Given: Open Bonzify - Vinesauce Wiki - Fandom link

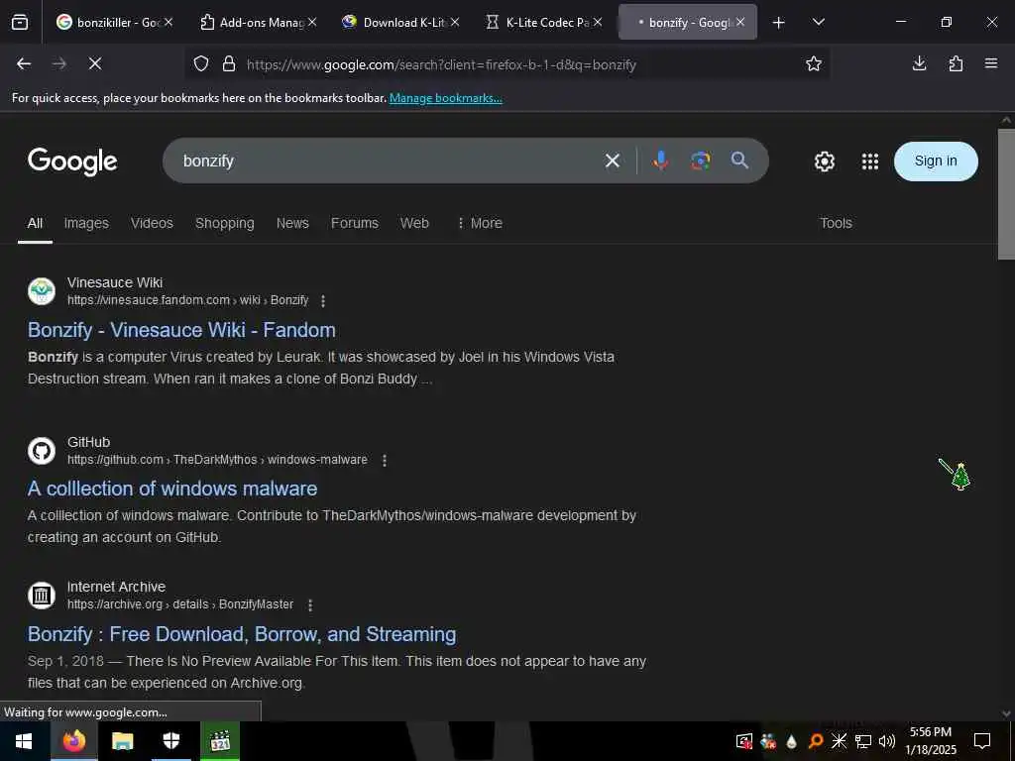Looking at the screenshot, I should 181,329.
